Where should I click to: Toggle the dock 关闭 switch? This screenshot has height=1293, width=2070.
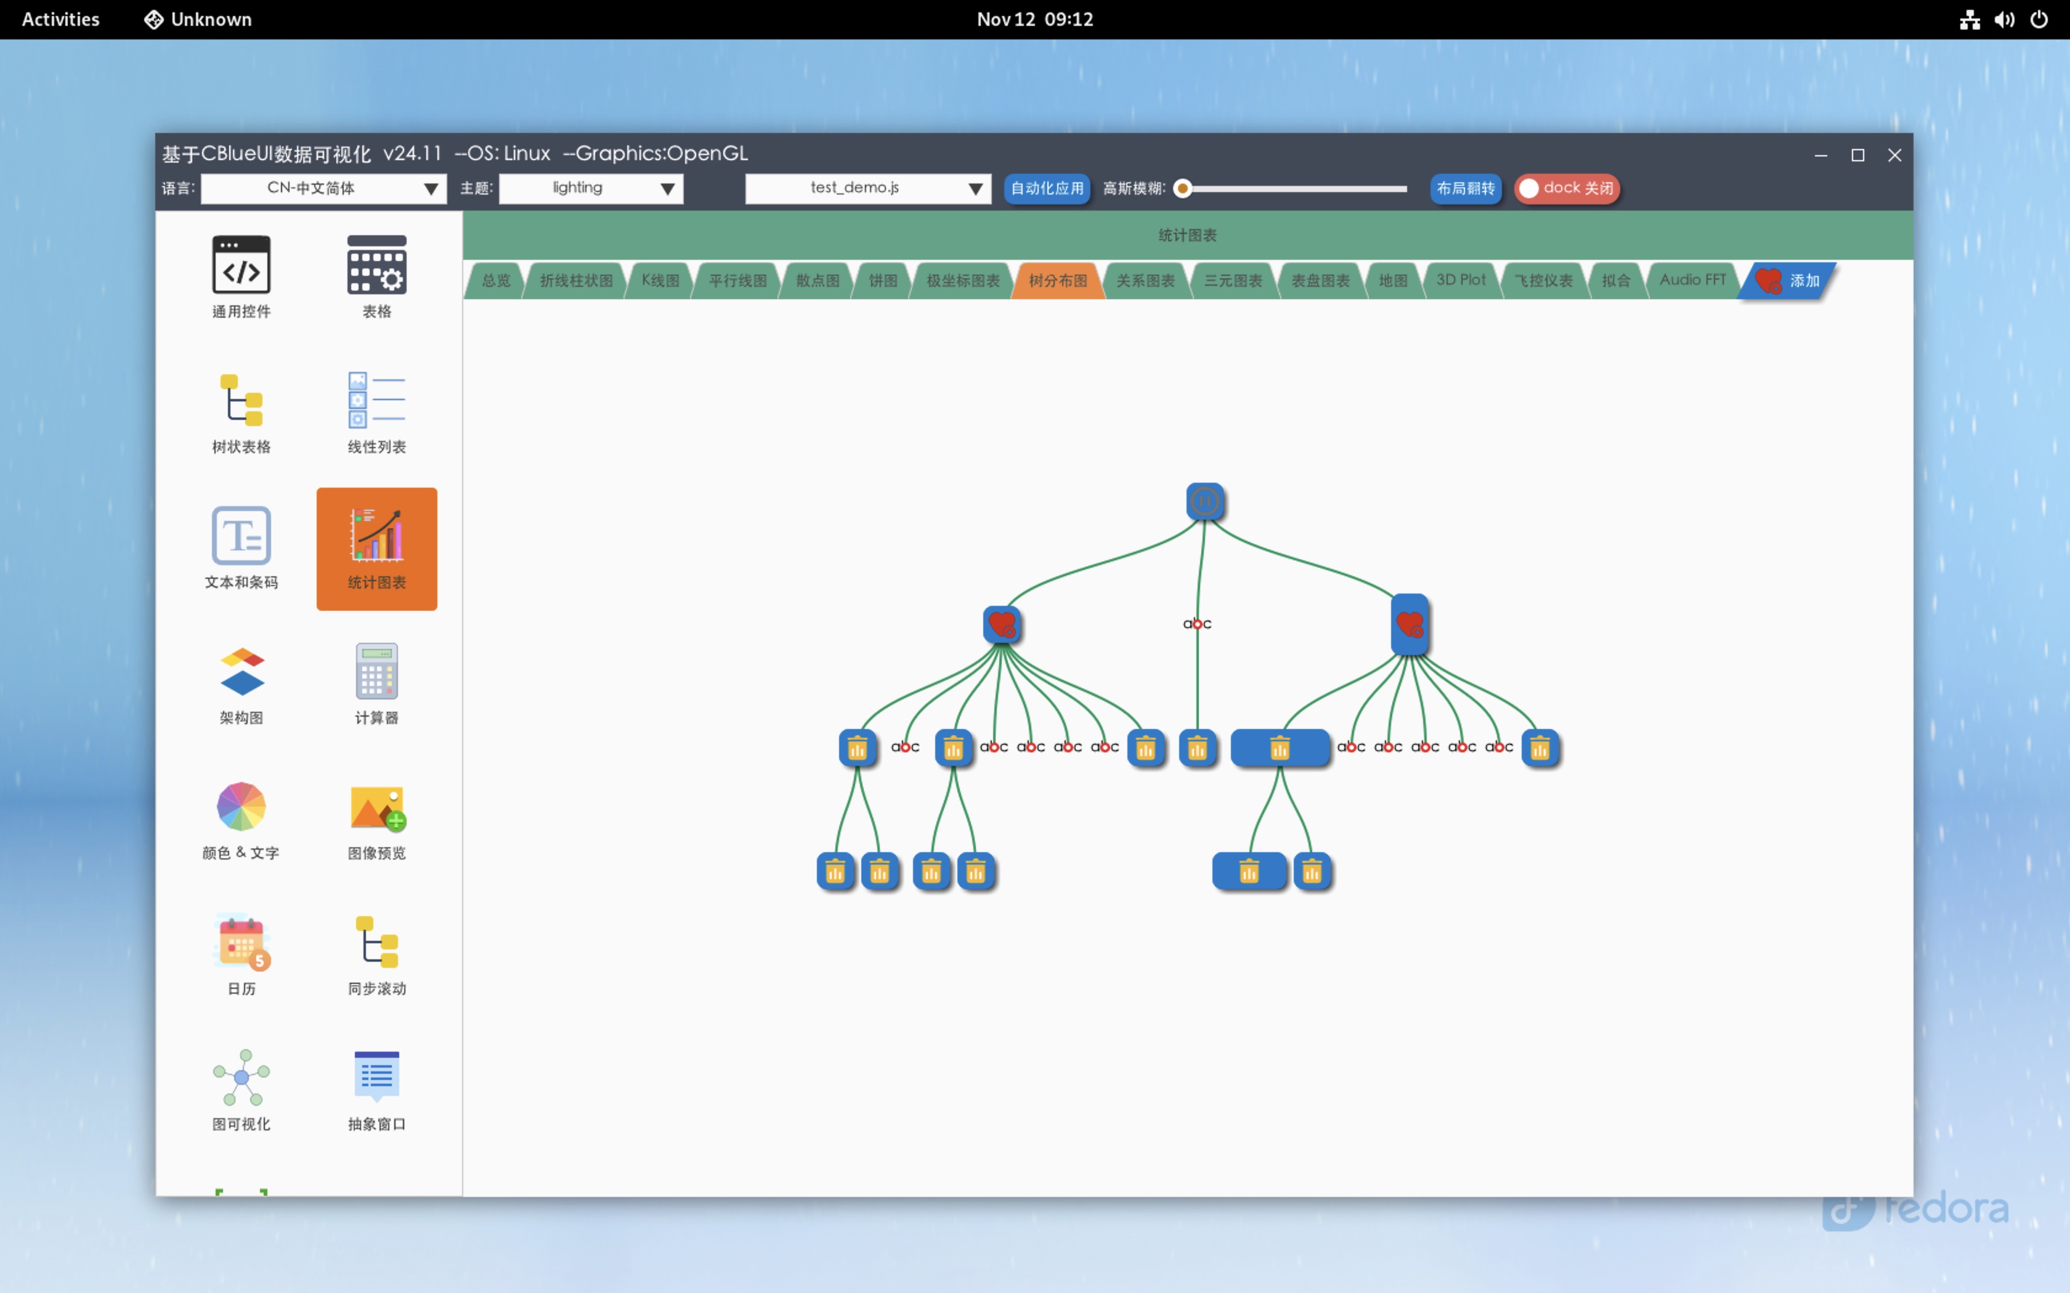(x=1565, y=188)
